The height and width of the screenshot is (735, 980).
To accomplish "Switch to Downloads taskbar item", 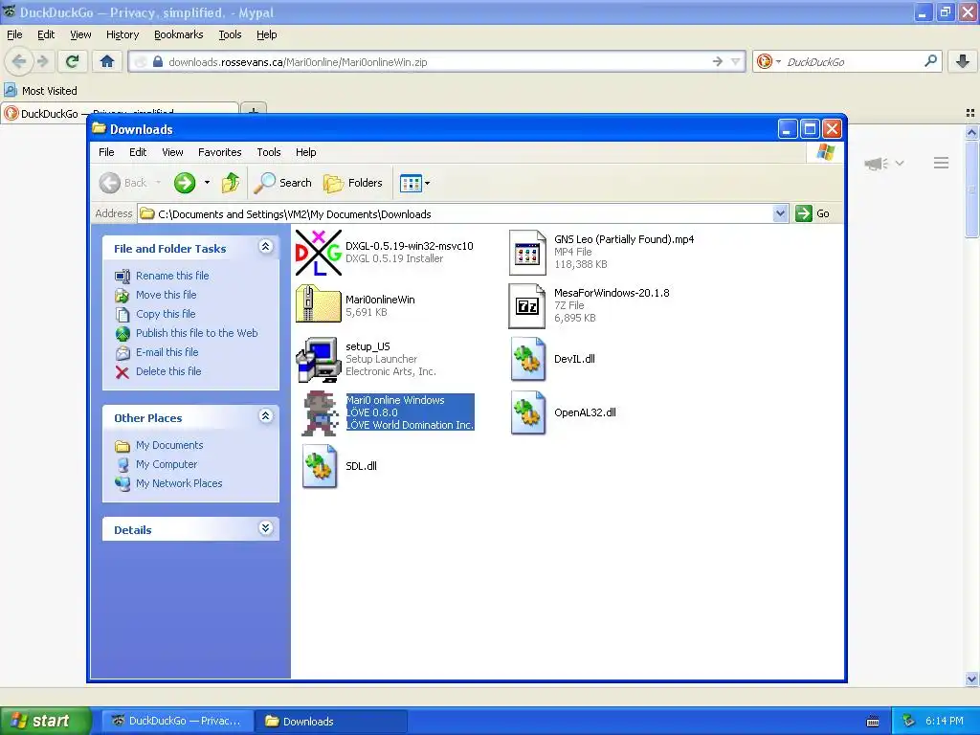I will (330, 721).
